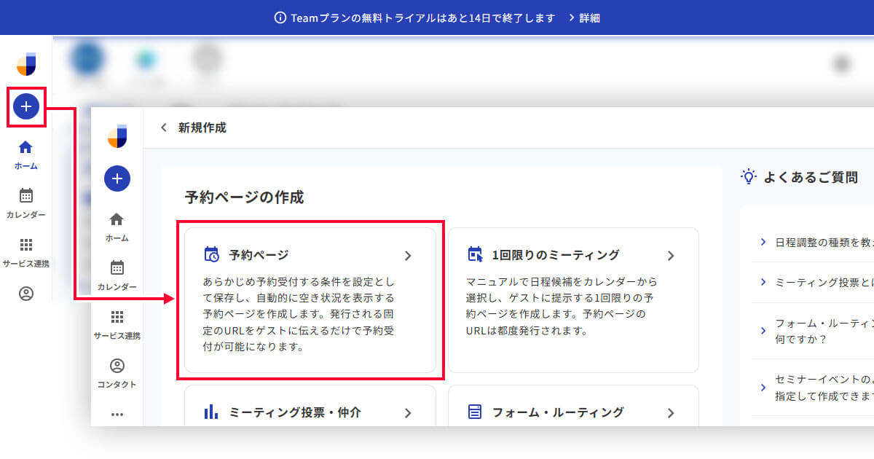Open カレンダー in the outer left sidebar
This screenshot has width=874, height=459.
tap(25, 203)
